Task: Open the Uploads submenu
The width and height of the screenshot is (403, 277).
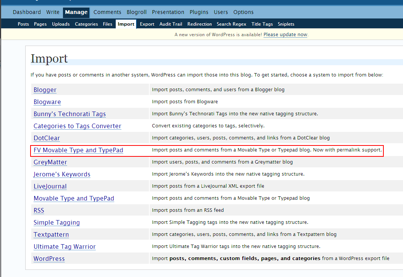Action: click(x=61, y=24)
